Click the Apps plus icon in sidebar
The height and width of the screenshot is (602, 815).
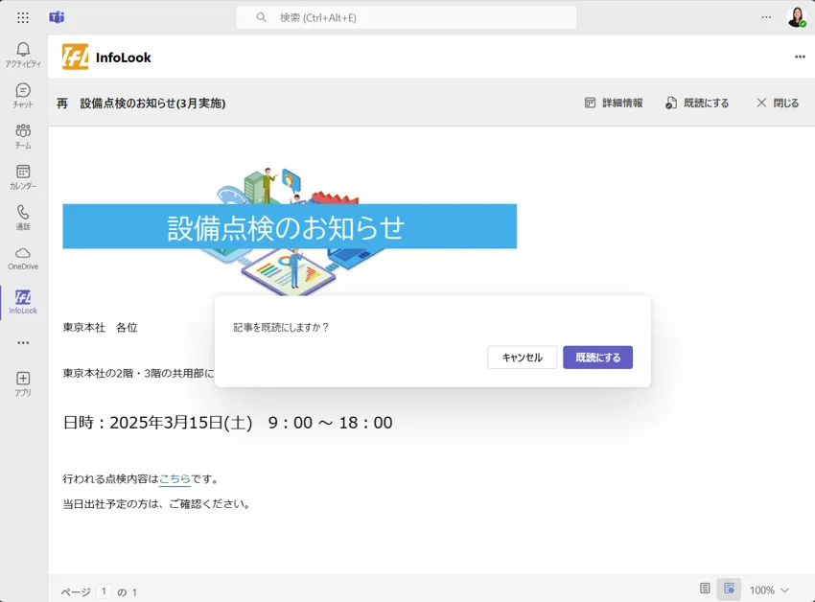23,383
